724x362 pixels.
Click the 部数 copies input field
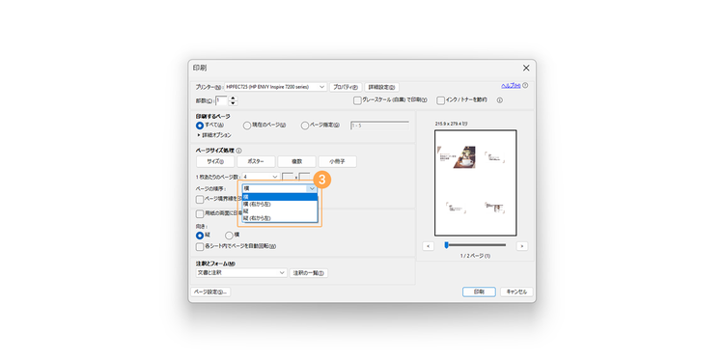point(222,100)
